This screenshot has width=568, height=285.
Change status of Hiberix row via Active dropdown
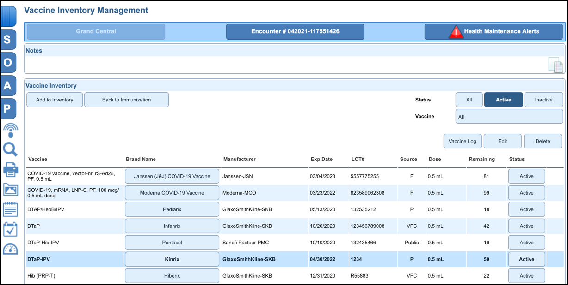(526, 275)
